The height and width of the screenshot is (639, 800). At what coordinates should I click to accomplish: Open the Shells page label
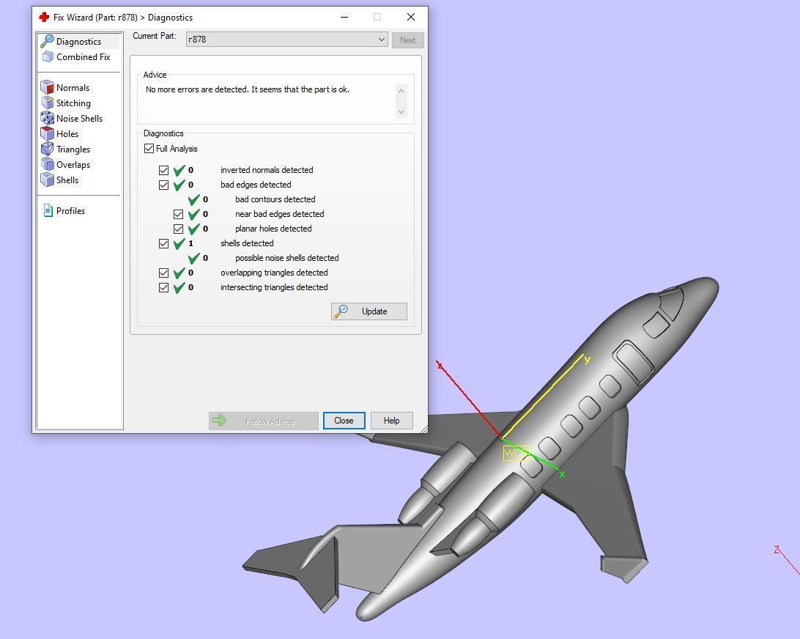pos(67,180)
